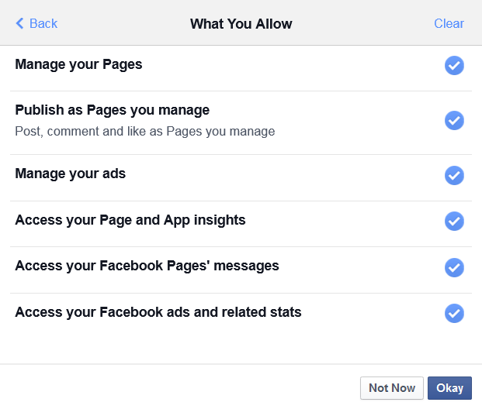Click Access your Facebook ads and related stats text
Screen dimensions: 482x409
158,312
